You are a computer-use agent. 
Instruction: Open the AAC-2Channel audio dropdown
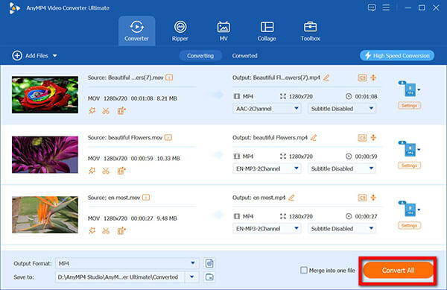pyautogui.click(x=267, y=109)
